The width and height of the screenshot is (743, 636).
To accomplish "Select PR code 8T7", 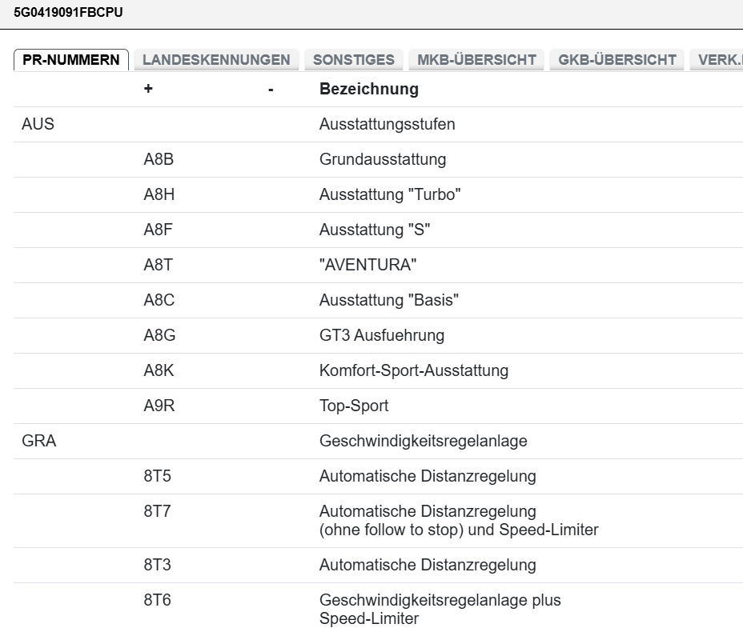I will (x=158, y=512).
